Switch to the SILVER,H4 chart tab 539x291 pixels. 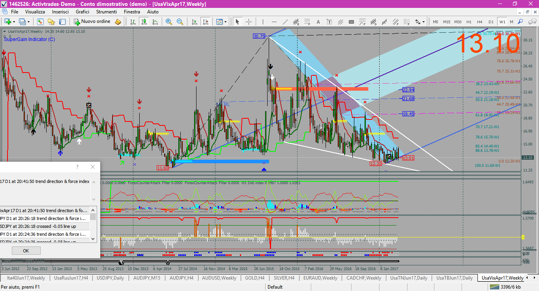pyautogui.click(x=284, y=278)
